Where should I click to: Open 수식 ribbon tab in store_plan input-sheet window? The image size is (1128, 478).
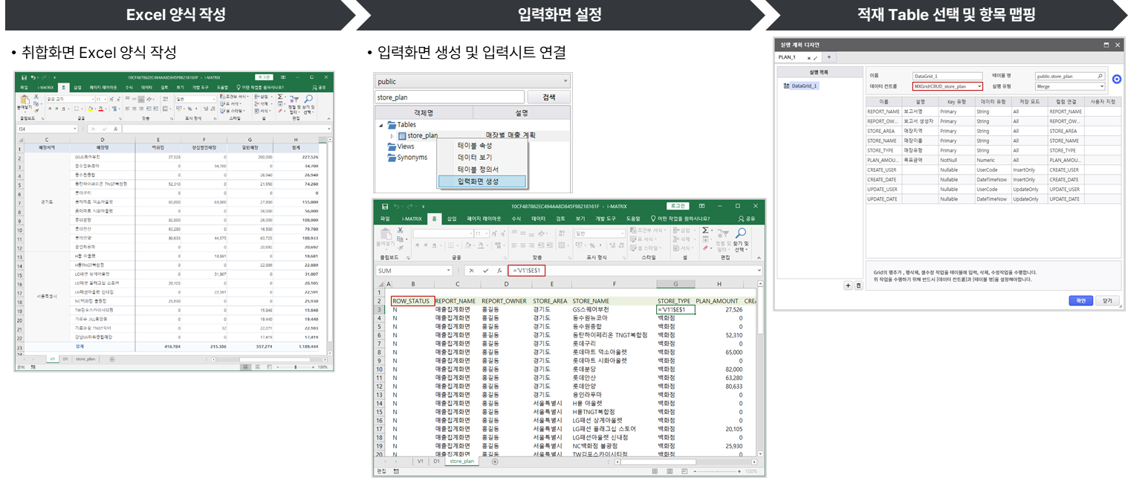click(x=516, y=219)
